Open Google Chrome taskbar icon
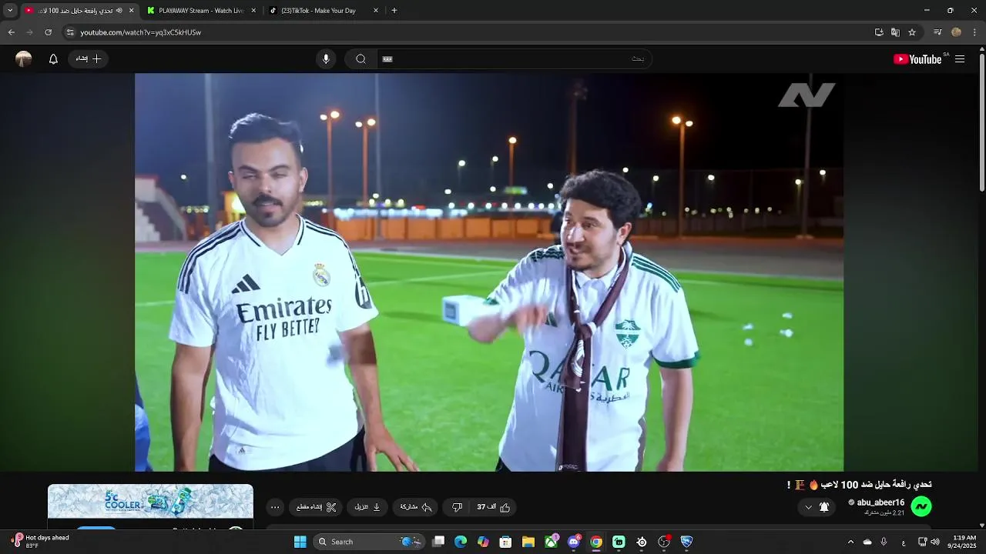986x554 pixels. [596, 542]
